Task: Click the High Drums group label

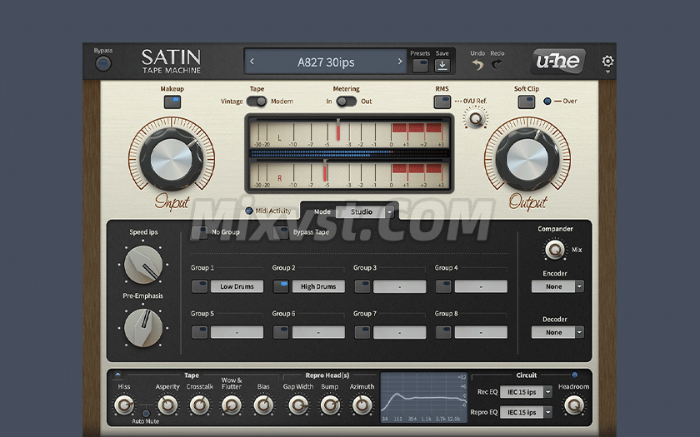Action: pyautogui.click(x=318, y=286)
